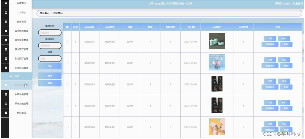The image size is (305, 139).
Task: Click the person icon for 个人中心
Action: coord(6,12)
